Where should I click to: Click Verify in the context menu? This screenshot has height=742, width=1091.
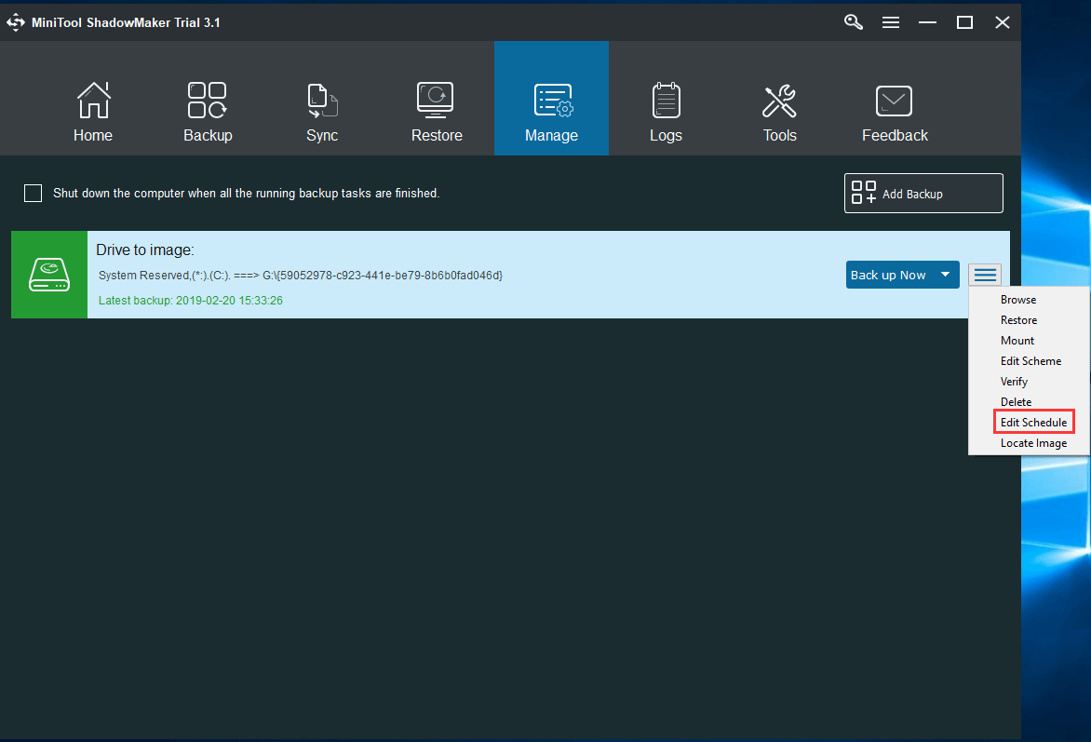point(1014,381)
